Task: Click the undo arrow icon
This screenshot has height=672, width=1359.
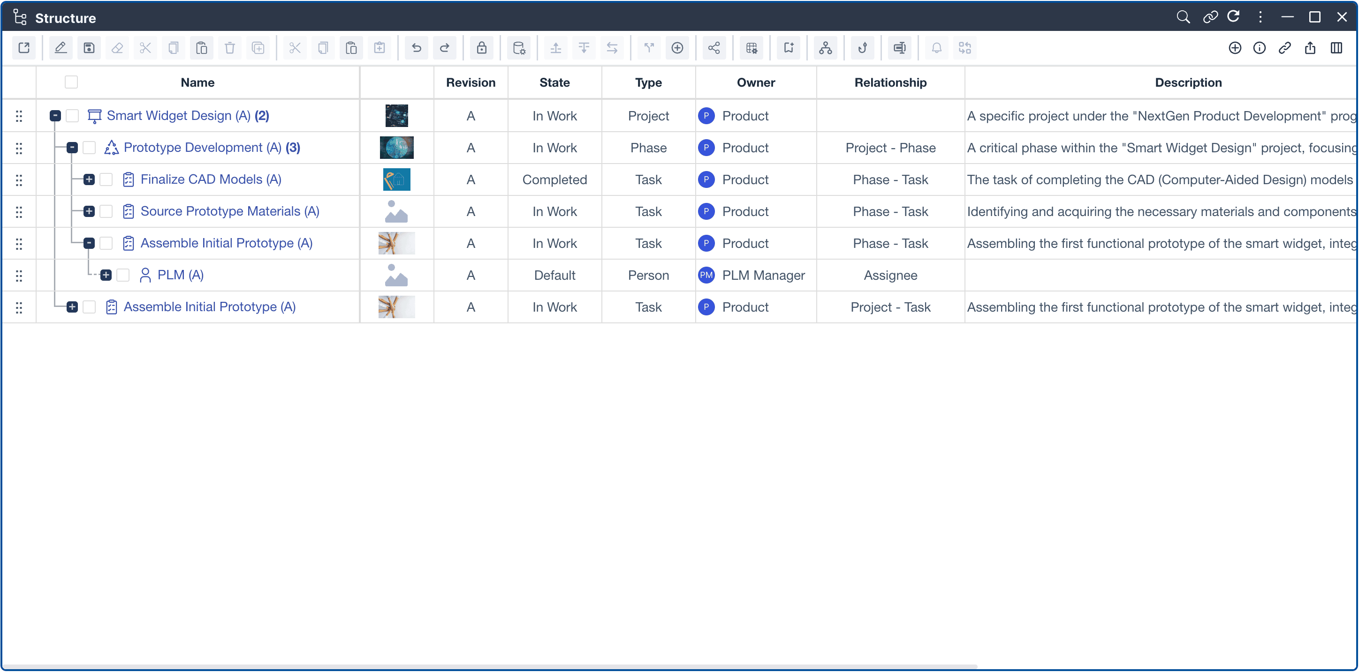Action: [416, 48]
